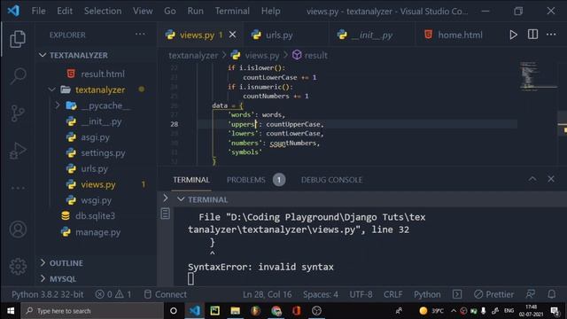567x319 pixels.
Task: Click the Prettier status bar item
Action: point(493,294)
